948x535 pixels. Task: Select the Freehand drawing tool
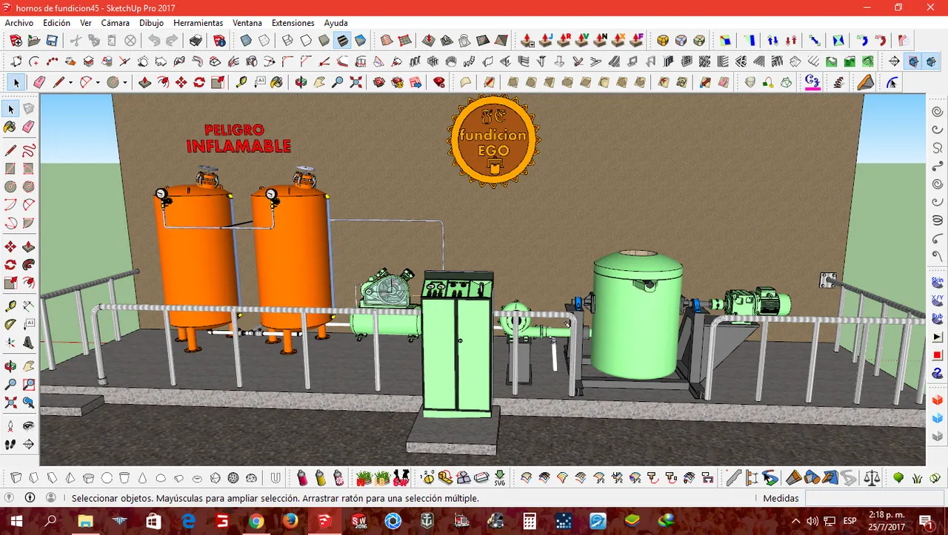click(29, 149)
